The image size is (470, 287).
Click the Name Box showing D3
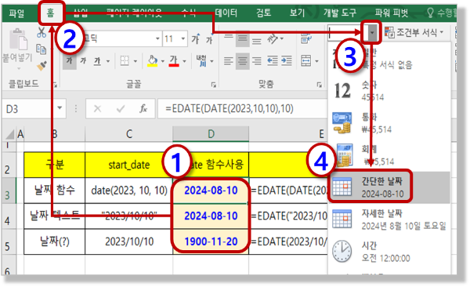coord(29,109)
